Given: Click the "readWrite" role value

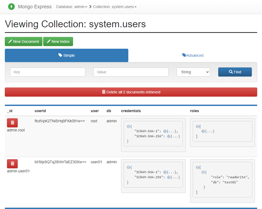Looking at the screenshot, I should tap(237, 177).
